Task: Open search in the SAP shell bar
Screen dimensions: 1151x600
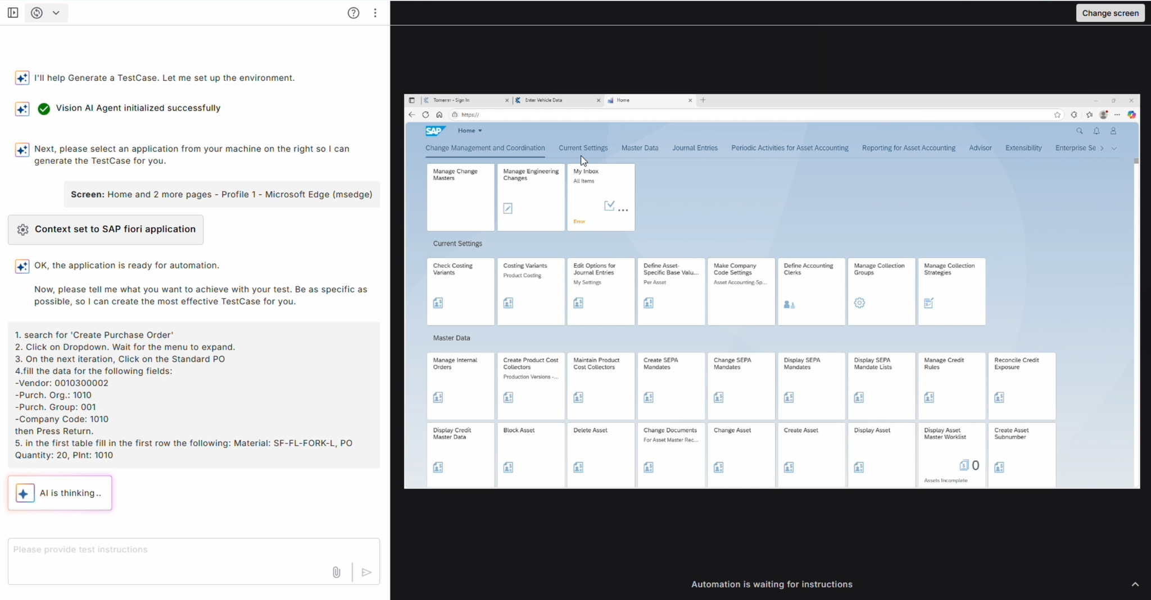Action: pyautogui.click(x=1079, y=130)
